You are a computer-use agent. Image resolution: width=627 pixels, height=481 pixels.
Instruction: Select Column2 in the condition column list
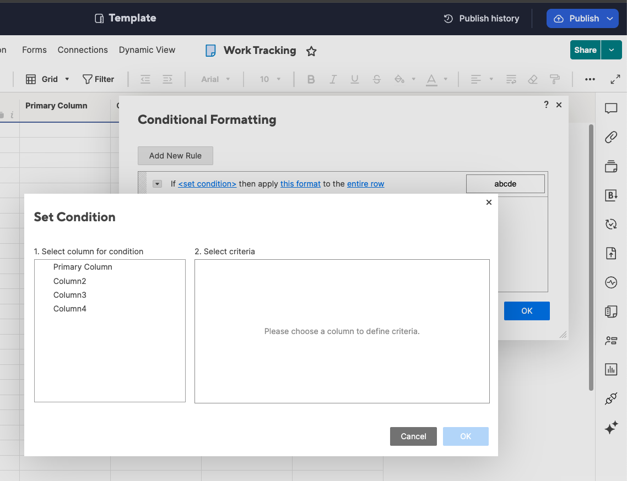[69, 281]
